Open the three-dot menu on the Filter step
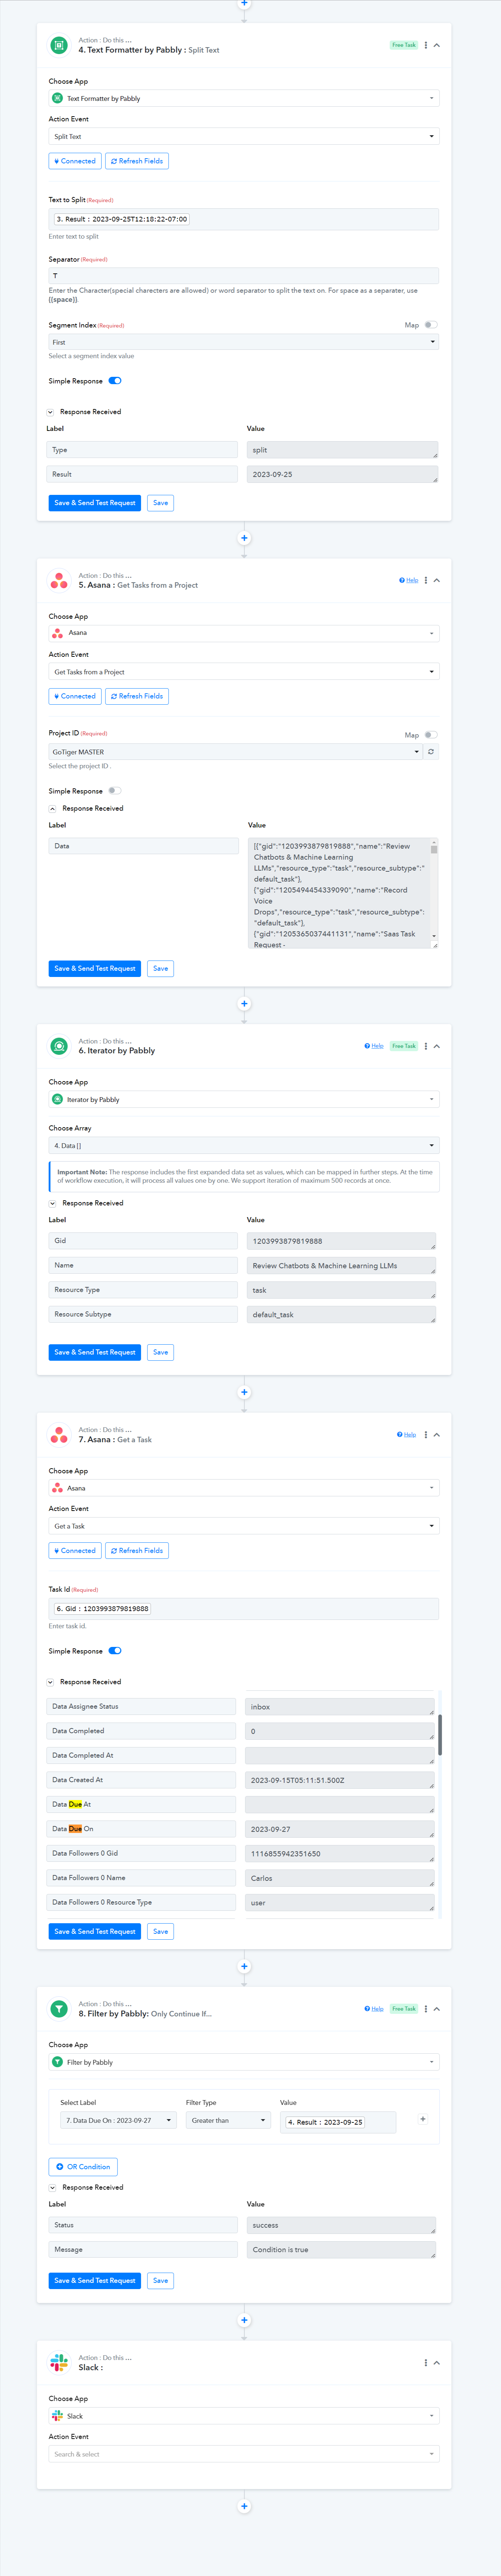Screen dimensions: 501x2576 [426, 2009]
